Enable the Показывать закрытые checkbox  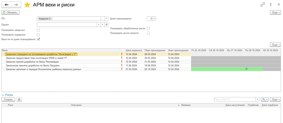pyautogui.click(x=38, y=30)
